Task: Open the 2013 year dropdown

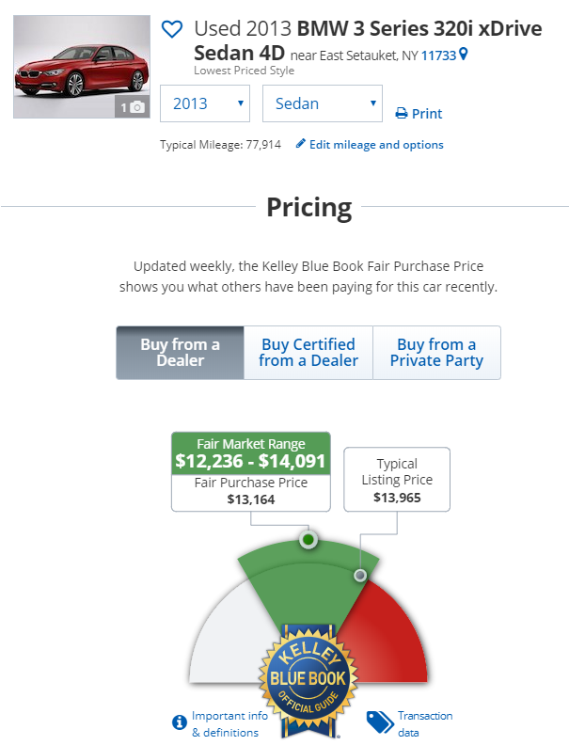Action: click(x=204, y=103)
